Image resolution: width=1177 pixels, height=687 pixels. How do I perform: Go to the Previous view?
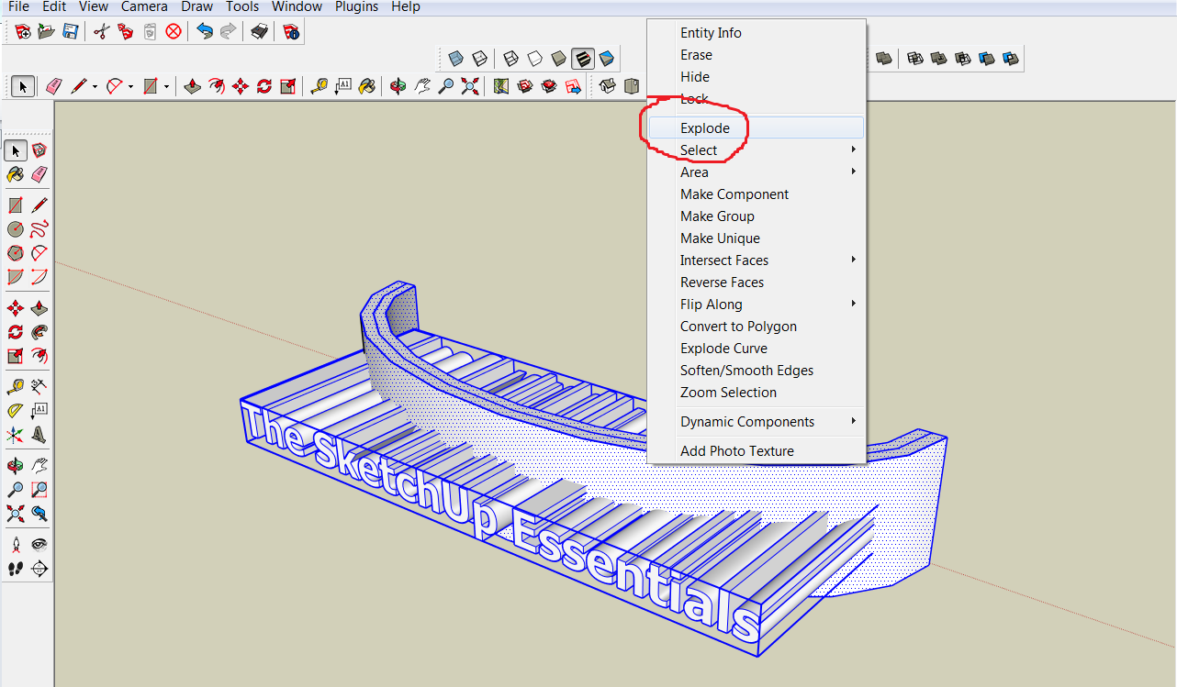39,513
